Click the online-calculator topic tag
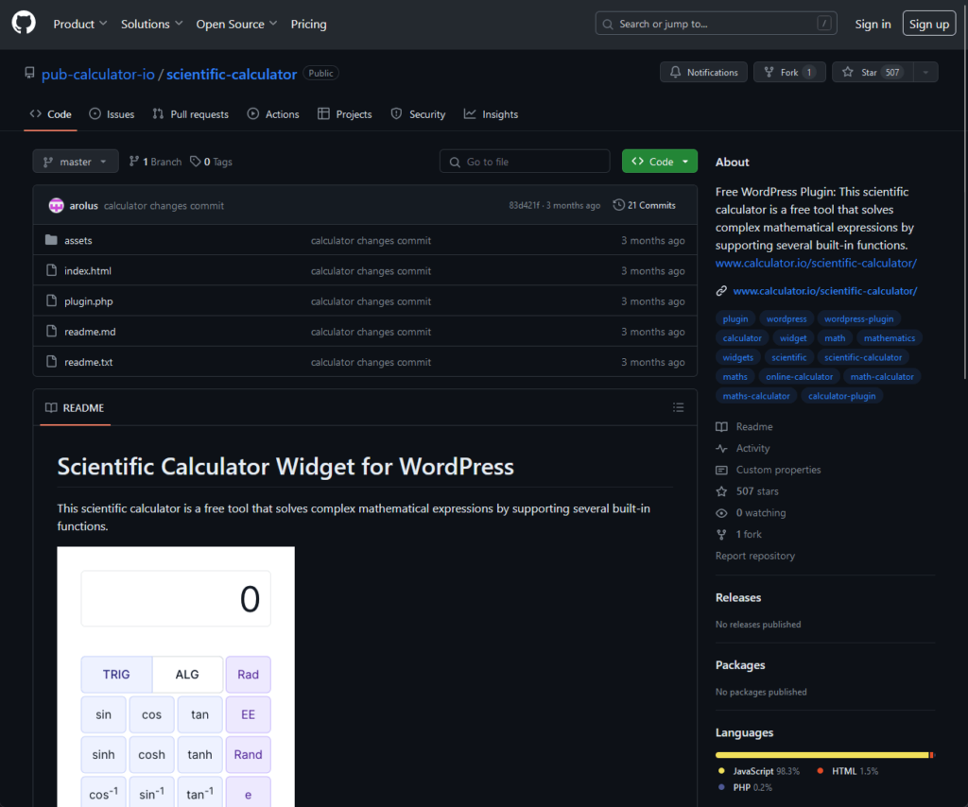This screenshot has width=968, height=807. [799, 376]
